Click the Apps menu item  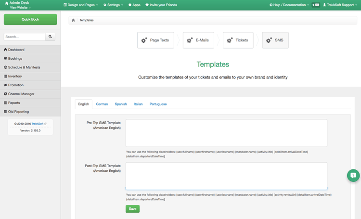point(134,5)
